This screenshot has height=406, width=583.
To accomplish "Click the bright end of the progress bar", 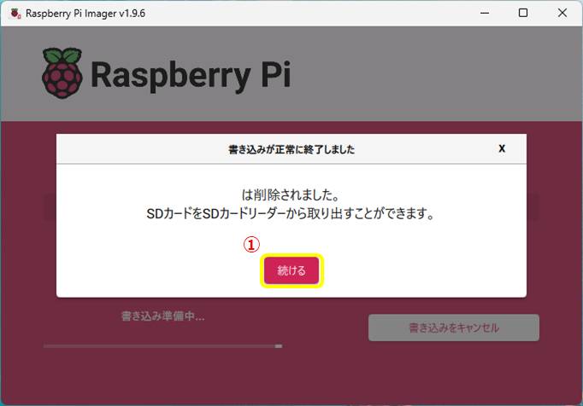I will [x=279, y=346].
